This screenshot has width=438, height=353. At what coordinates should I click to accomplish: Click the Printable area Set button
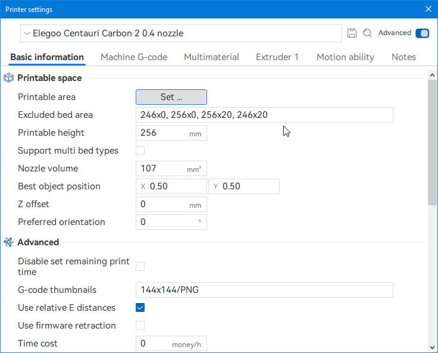(171, 97)
